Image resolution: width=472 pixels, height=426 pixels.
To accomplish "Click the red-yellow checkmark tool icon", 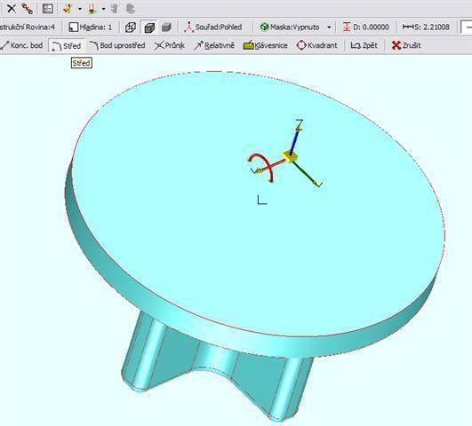I will click(68, 9).
